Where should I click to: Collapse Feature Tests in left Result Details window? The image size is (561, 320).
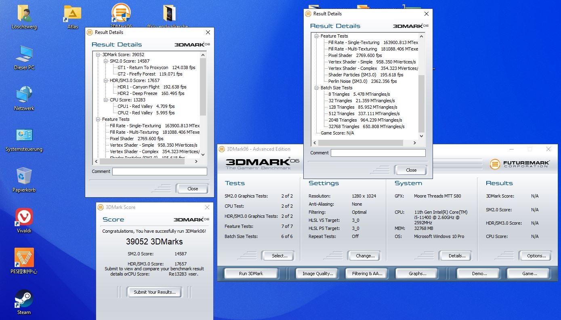99,119
